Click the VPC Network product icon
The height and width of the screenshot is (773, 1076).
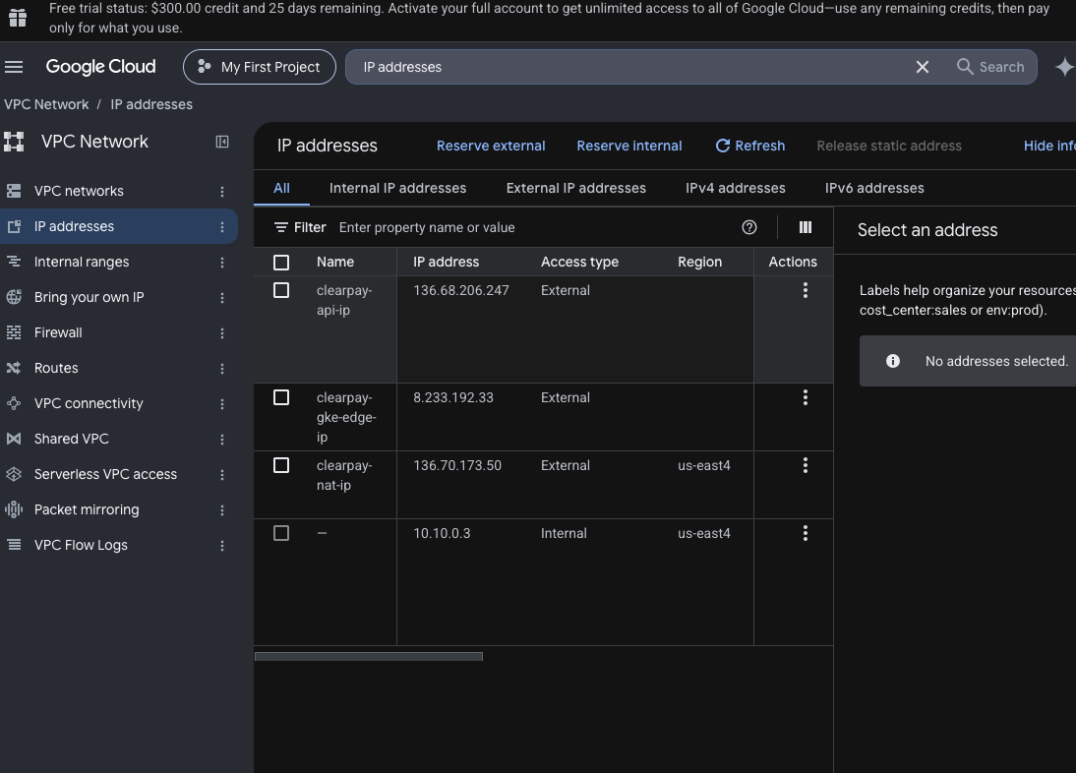(x=14, y=142)
